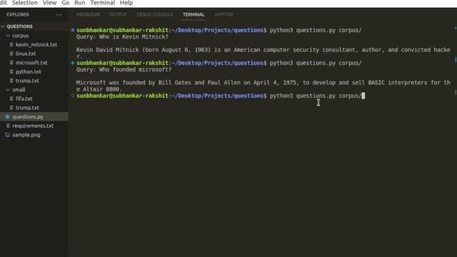Open the Go menu

pos(65,3)
